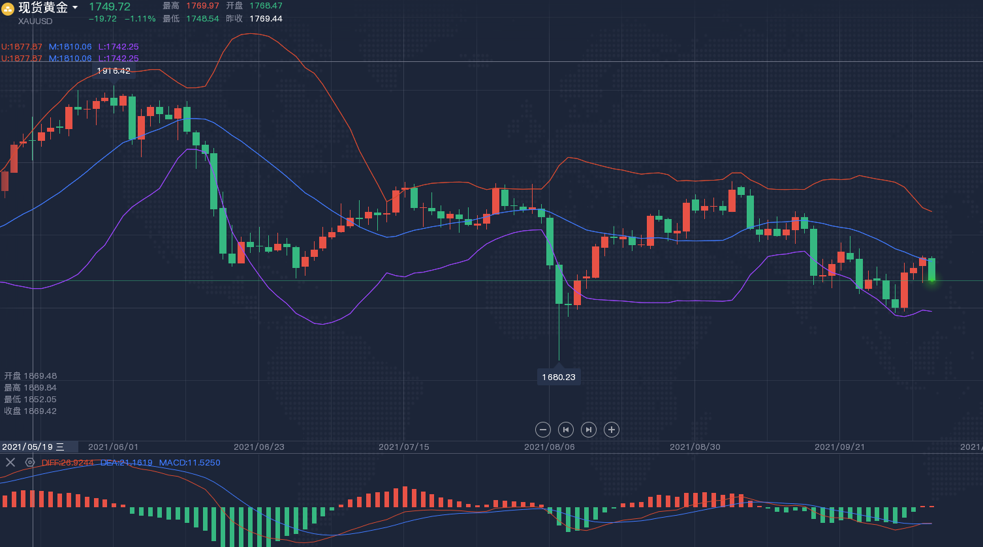Open MACD indicator settings hexagon icon

click(30, 462)
